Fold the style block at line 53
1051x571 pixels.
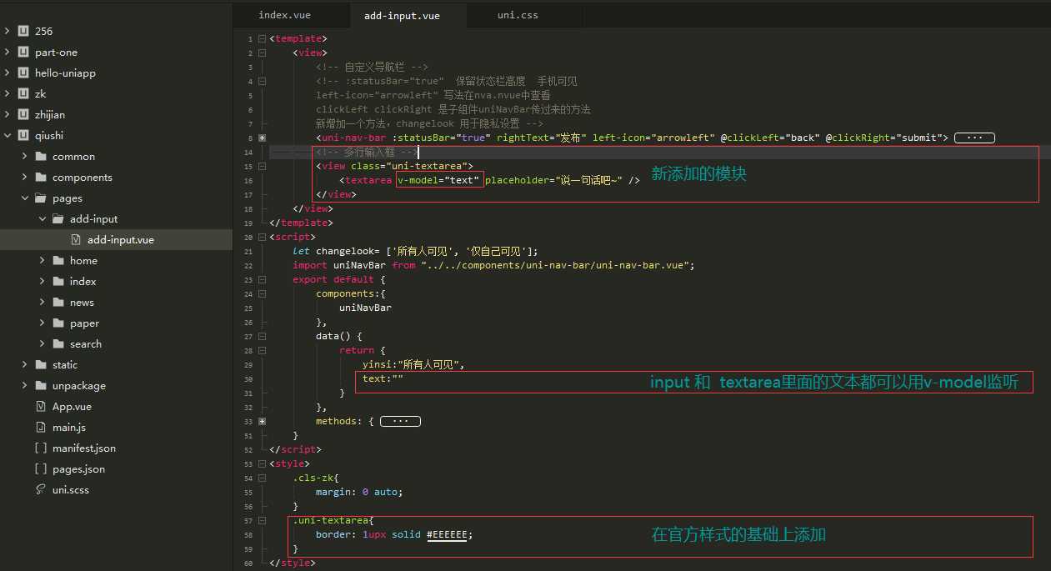(x=263, y=463)
